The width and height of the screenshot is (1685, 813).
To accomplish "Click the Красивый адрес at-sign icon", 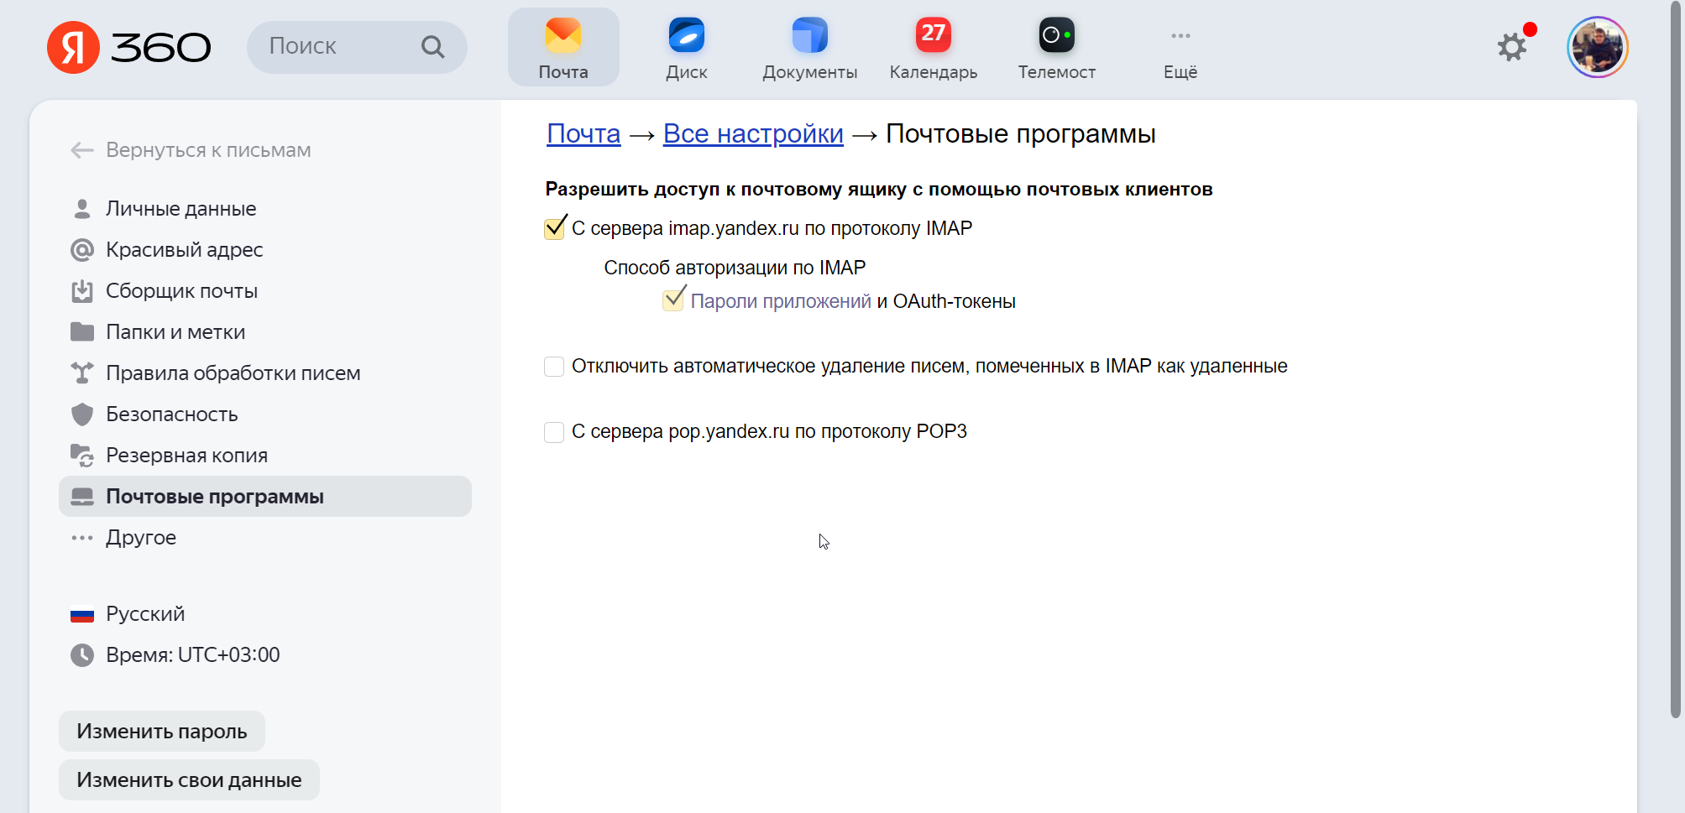I will [81, 250].
